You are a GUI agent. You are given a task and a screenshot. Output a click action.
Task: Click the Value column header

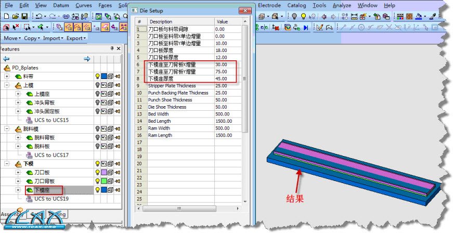tap(228, 22)
